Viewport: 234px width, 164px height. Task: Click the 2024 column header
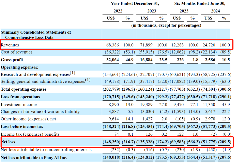pyautogui.click(x=216, y=11)
